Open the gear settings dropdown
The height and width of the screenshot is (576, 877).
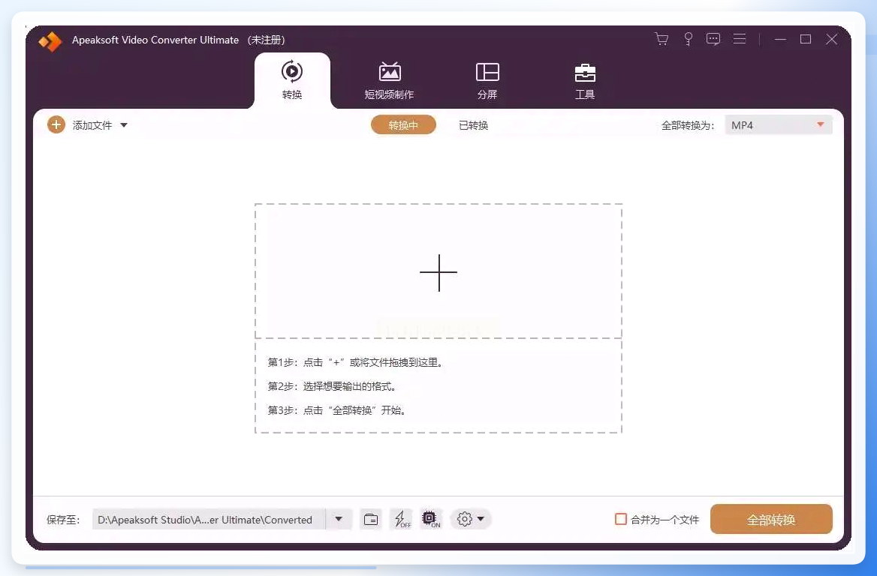pos(470,519)
